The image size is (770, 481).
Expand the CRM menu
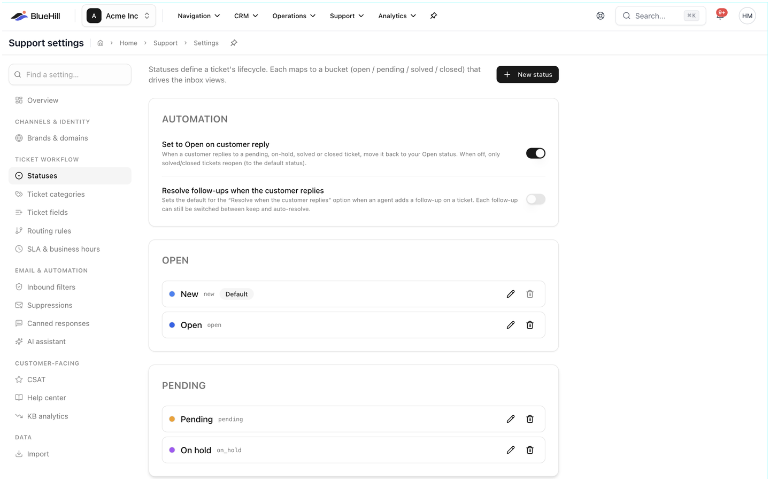(x=246, y=15)
